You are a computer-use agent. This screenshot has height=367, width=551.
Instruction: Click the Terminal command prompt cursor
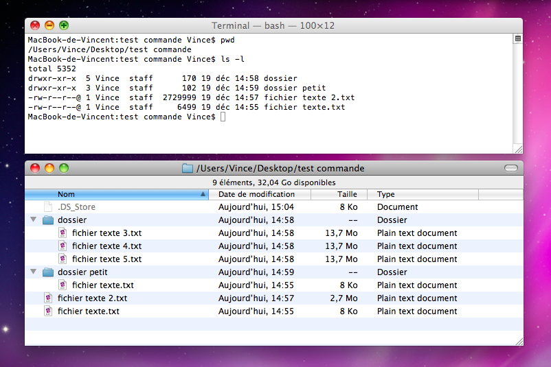pyautogui.click(x=223, y=117)
